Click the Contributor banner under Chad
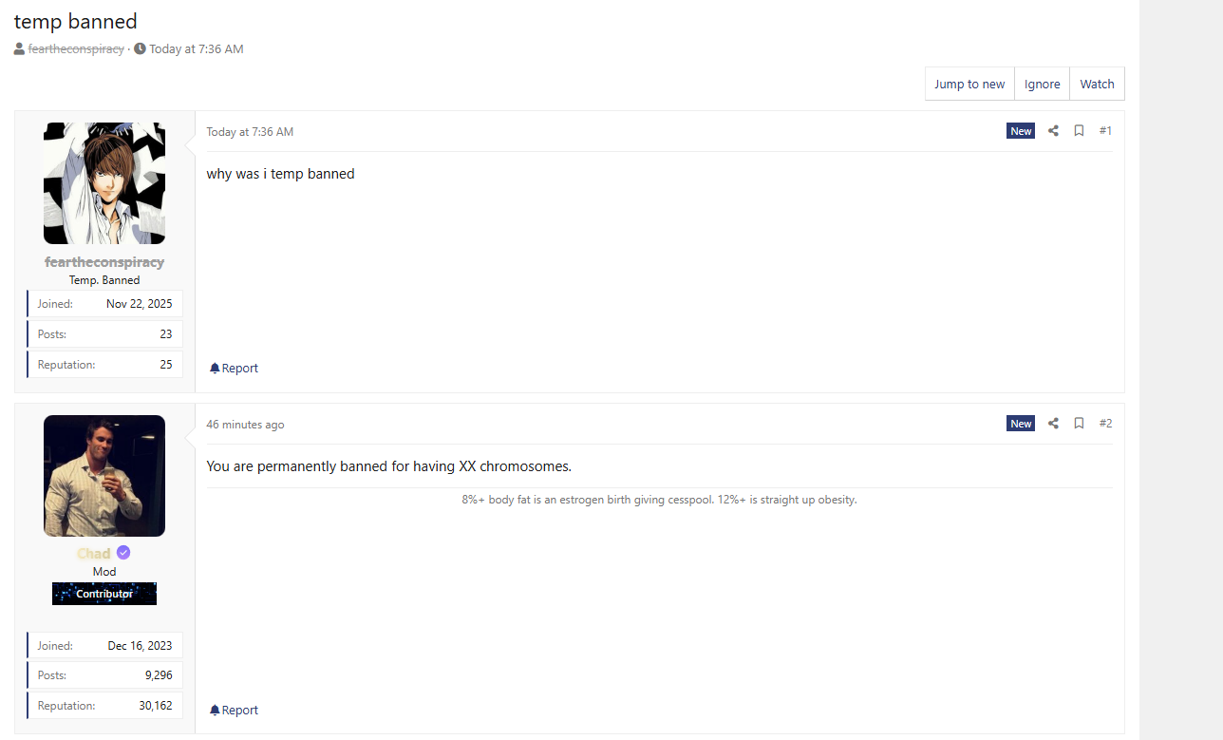The width and height of the screenshot is (1223, 740). coord(104,594)
